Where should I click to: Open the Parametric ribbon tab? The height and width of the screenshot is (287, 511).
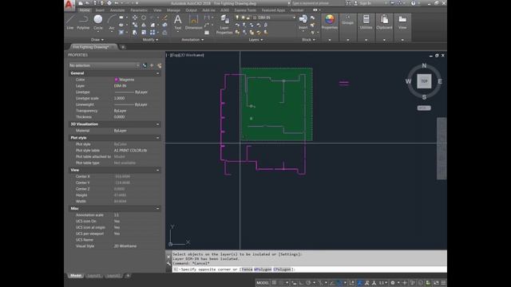coord(139,10)
